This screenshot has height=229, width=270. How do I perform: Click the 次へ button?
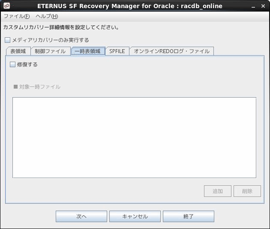pyautogui.click(x=81, y=216)
